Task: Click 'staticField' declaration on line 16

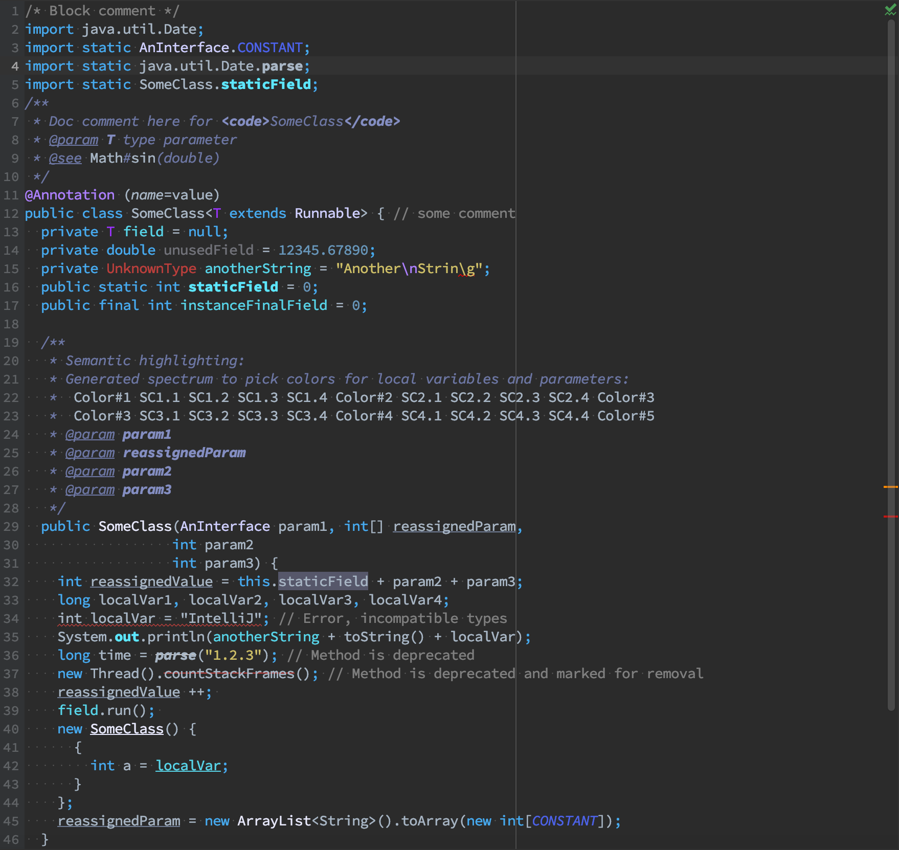Action: (233, 287)
